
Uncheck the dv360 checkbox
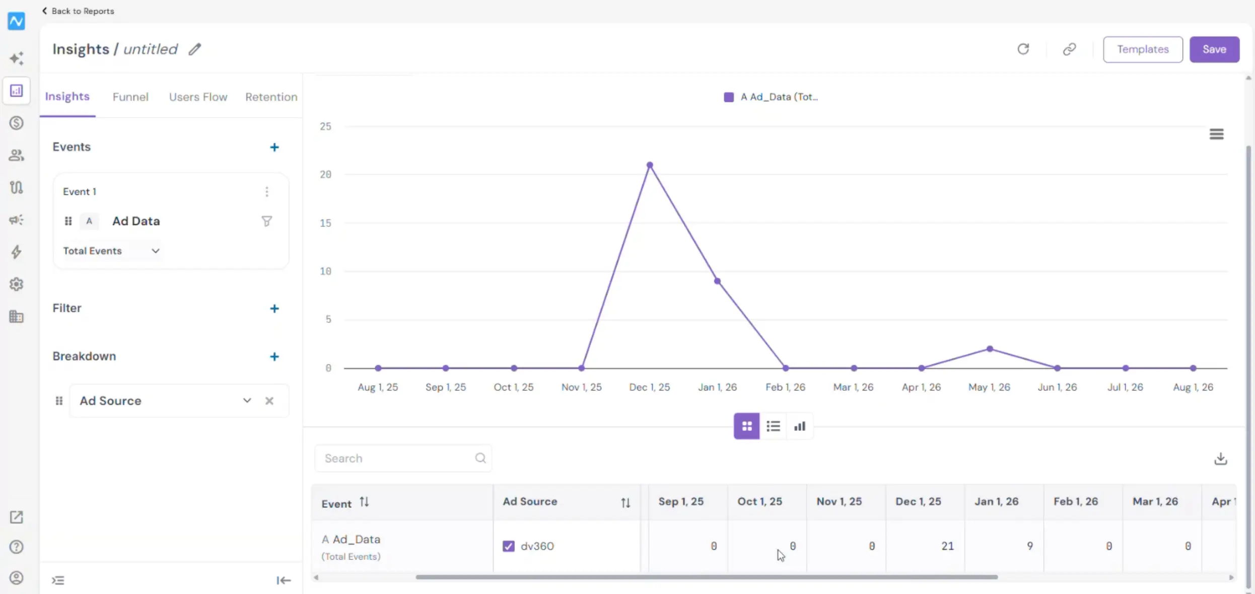(509, 546)
